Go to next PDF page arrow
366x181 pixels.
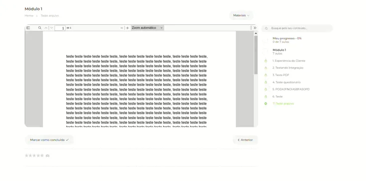(x=52, y=28)
